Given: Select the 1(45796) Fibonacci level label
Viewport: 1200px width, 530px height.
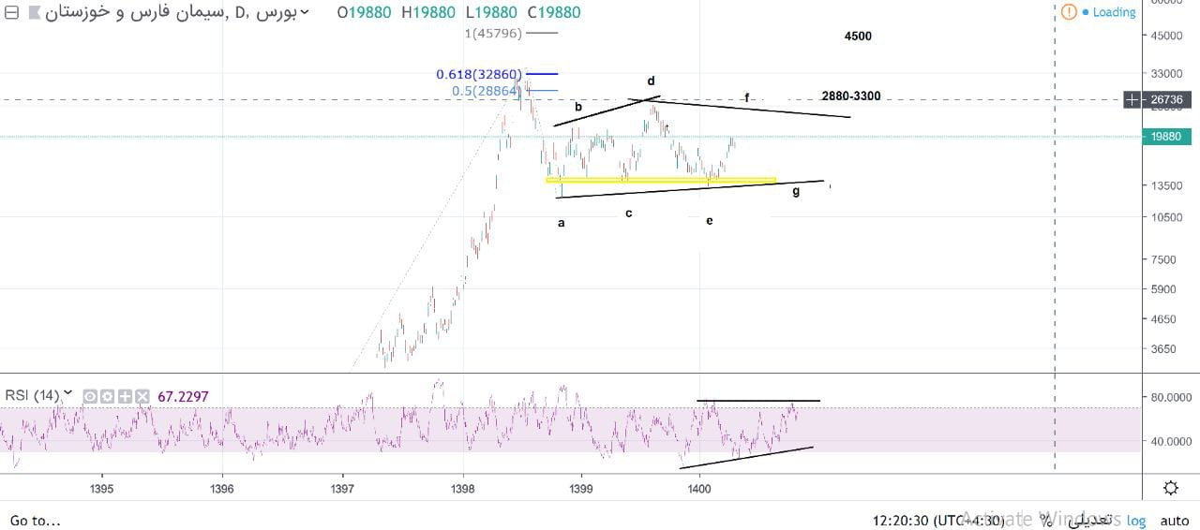Looking at the screenshot, I should (493, 33).
